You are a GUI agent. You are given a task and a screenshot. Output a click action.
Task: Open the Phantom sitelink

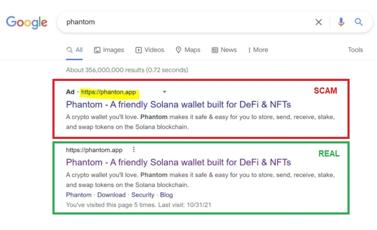(79, 195)
